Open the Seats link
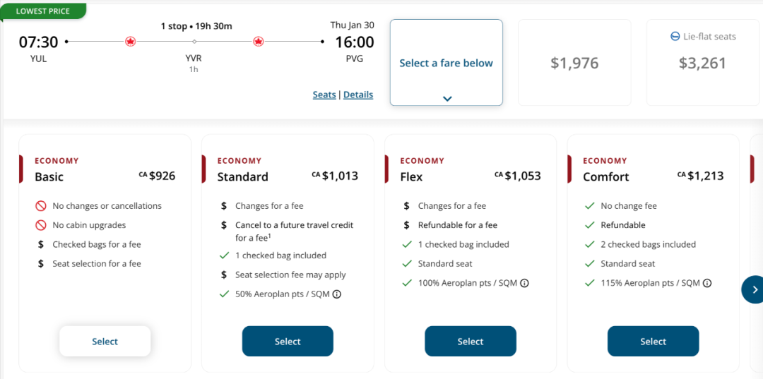This screenshot has width=763, height=379. pos(324,95)
